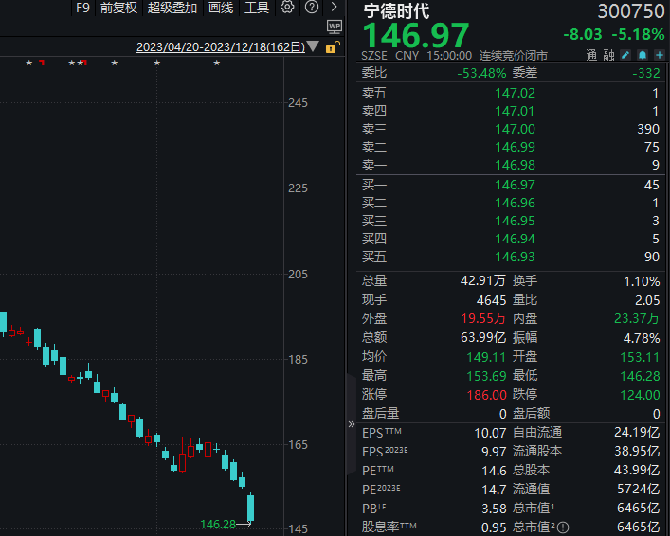Click the 换手 value 1.10%

[x=642, y=281]
